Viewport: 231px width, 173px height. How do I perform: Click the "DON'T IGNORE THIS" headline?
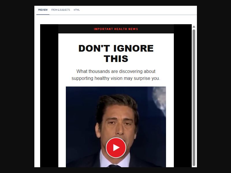[116, 53]
